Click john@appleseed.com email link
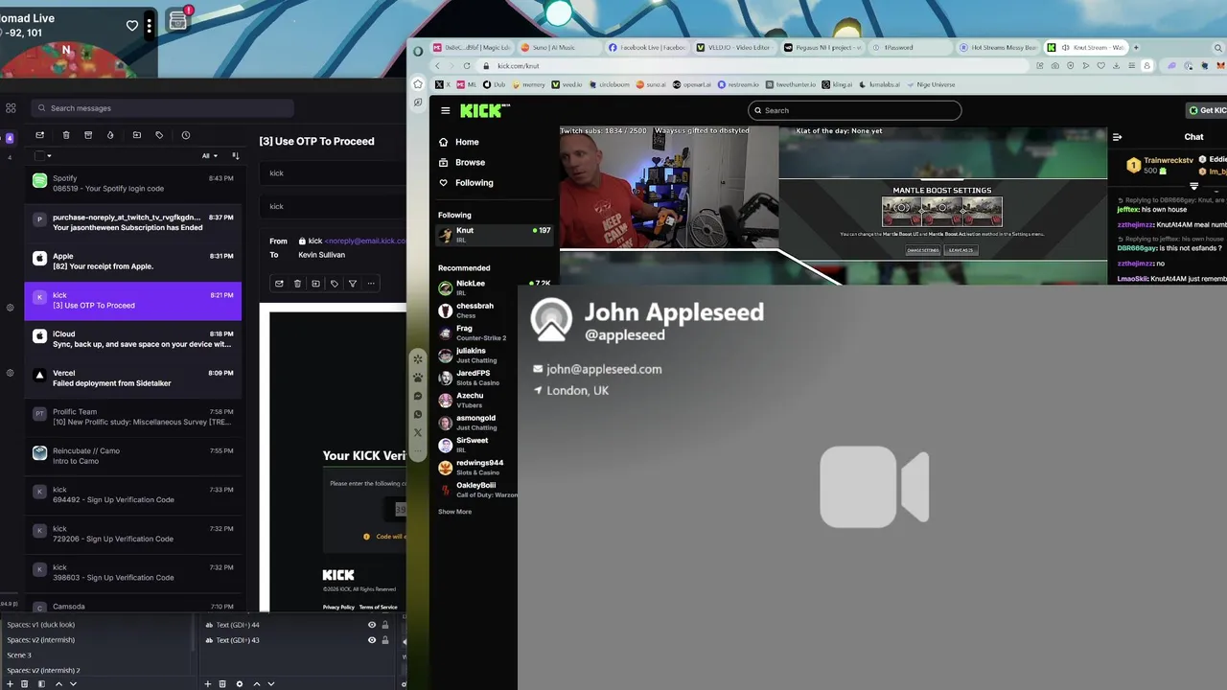 click(x=604, y=369)
